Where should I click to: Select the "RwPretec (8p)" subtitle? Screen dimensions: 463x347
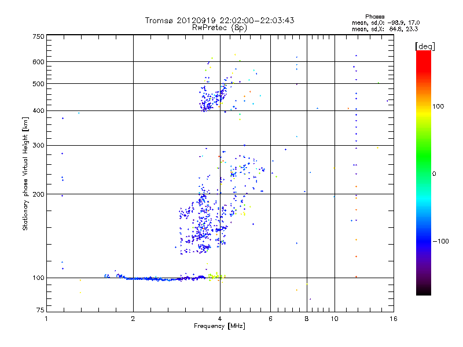tap(219, 28)
